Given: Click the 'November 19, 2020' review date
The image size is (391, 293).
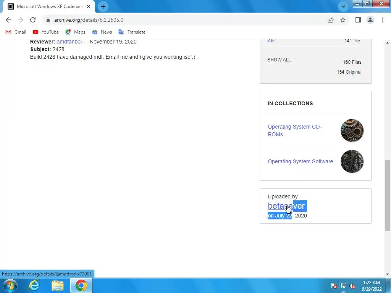Looking at the screenshot, I should click(x=113, y=42).
